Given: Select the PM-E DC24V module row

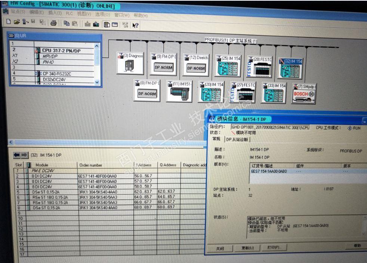Looking at the screenshot, I should click(x=110, y=171).
